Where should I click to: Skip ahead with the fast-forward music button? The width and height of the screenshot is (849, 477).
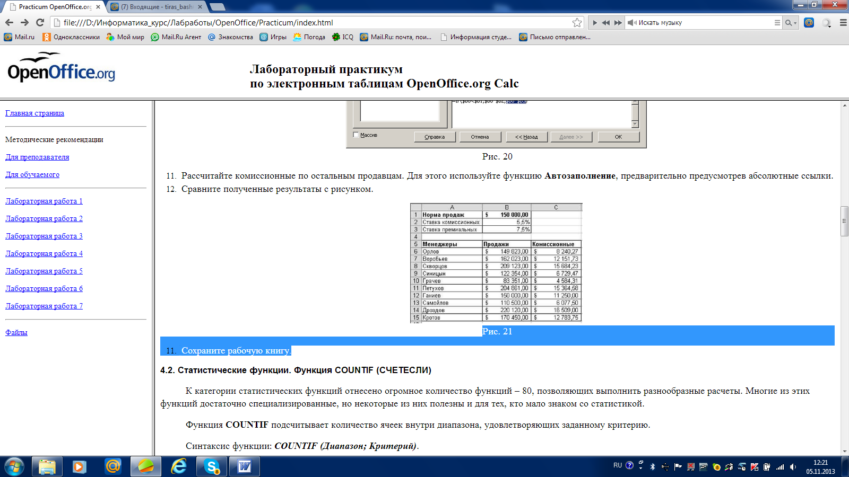tap(618, 23)
